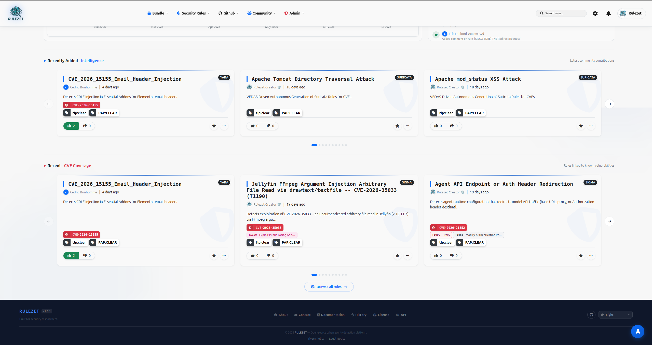Star the Apache mod_status XSS Attack rule
This screenshot has width=652, height=345.
pyautogui.click(x=581, y=126)
